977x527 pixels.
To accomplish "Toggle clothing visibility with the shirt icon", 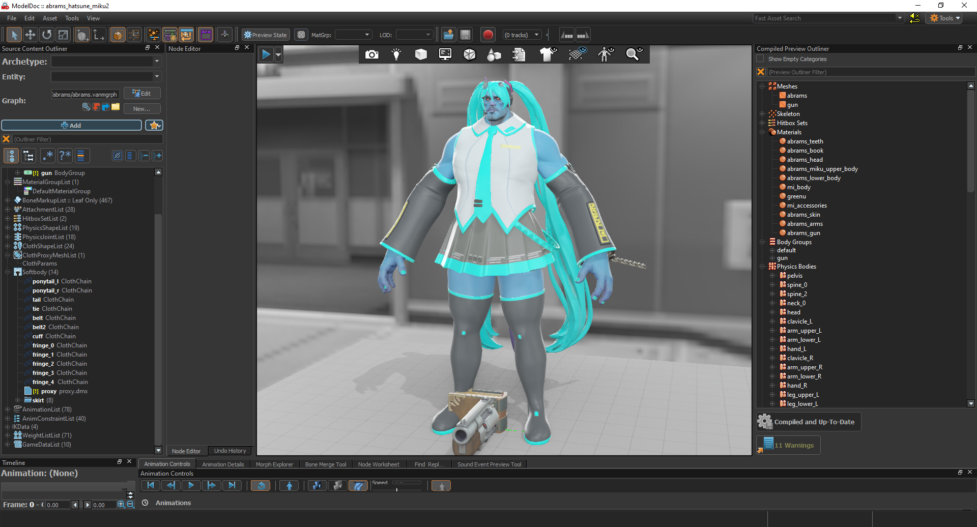I will click(x=548, y=54).
